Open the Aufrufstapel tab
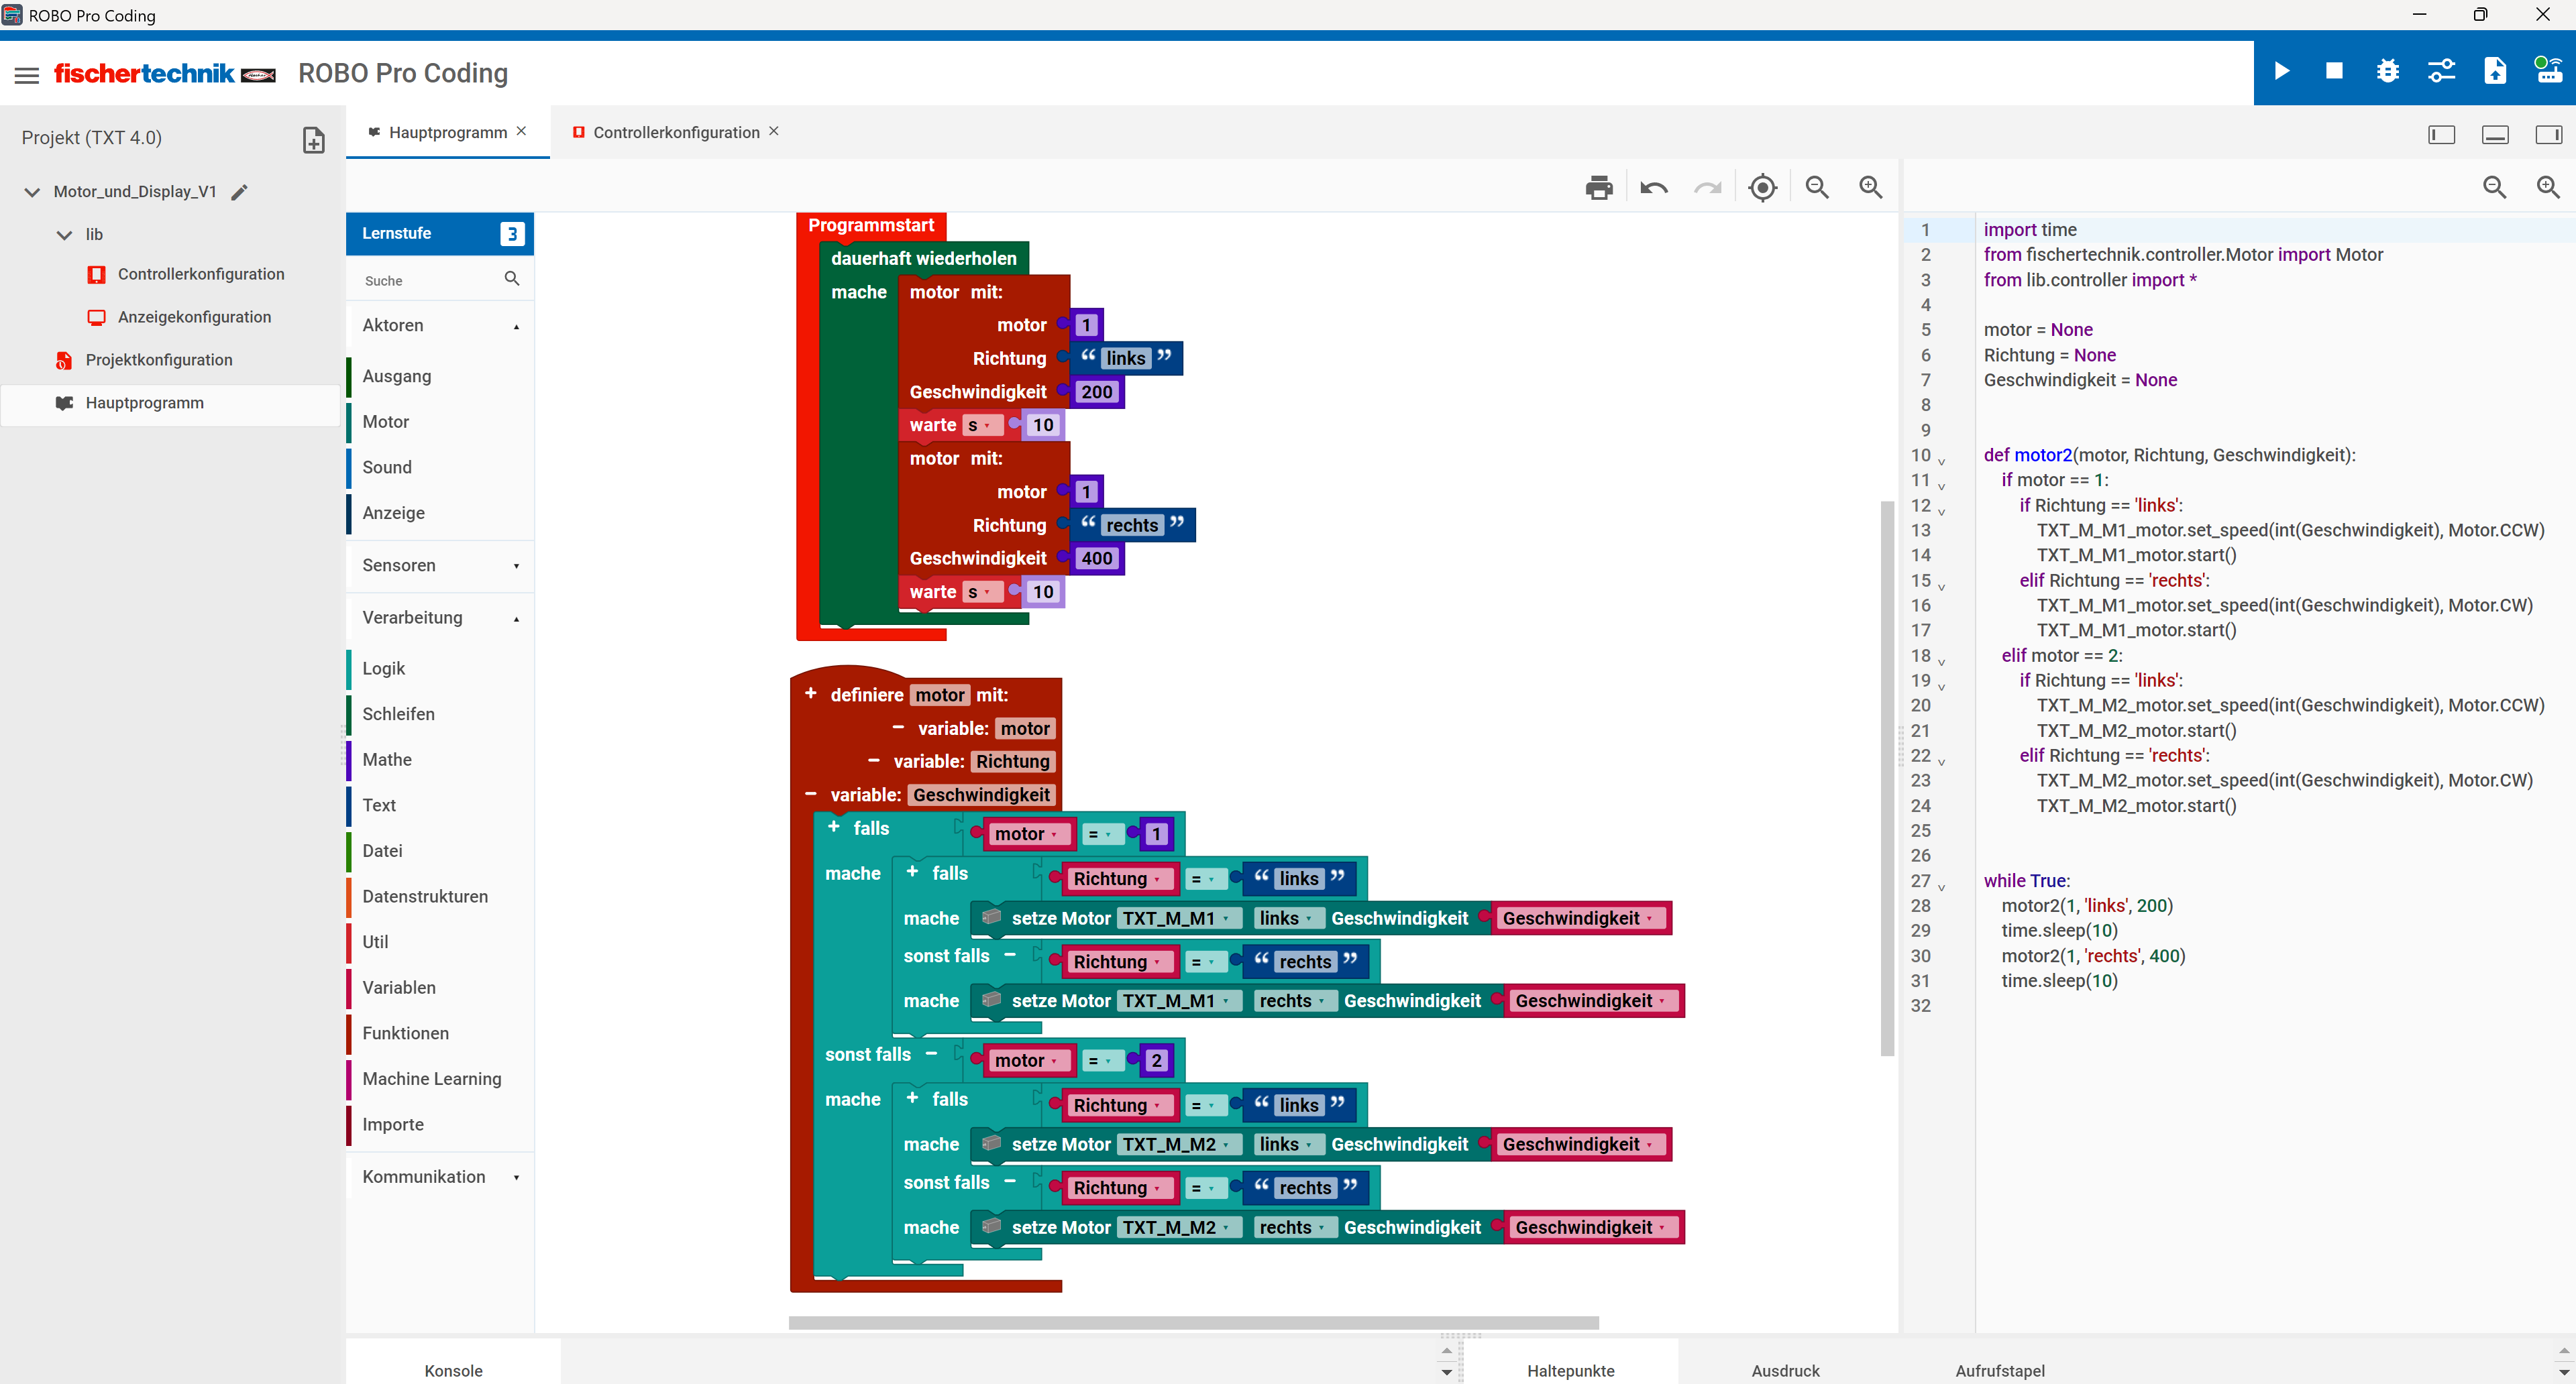 (x=2000, y=1370)
